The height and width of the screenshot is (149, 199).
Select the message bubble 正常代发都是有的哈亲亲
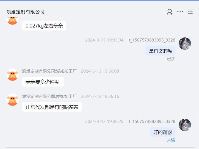(52, 107)
